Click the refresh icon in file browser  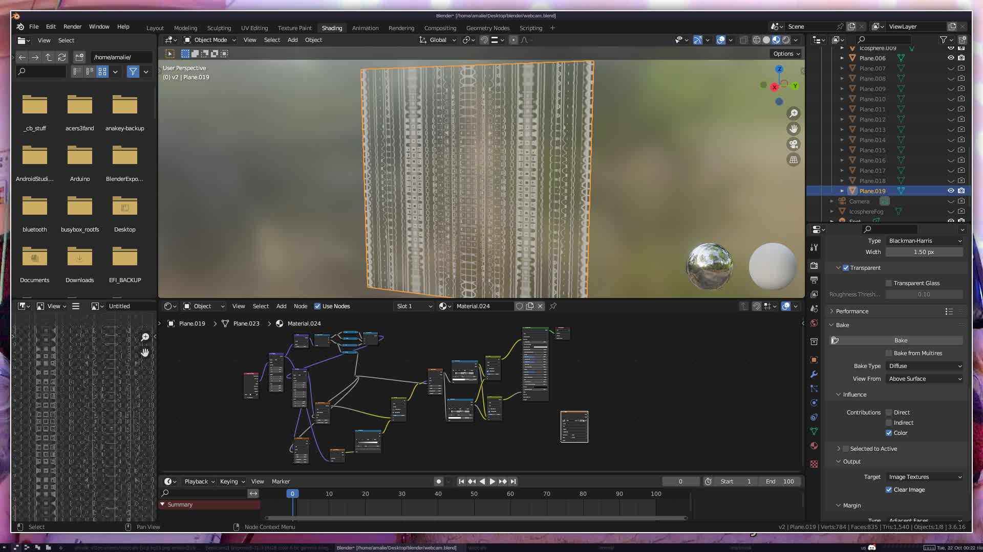62,57
